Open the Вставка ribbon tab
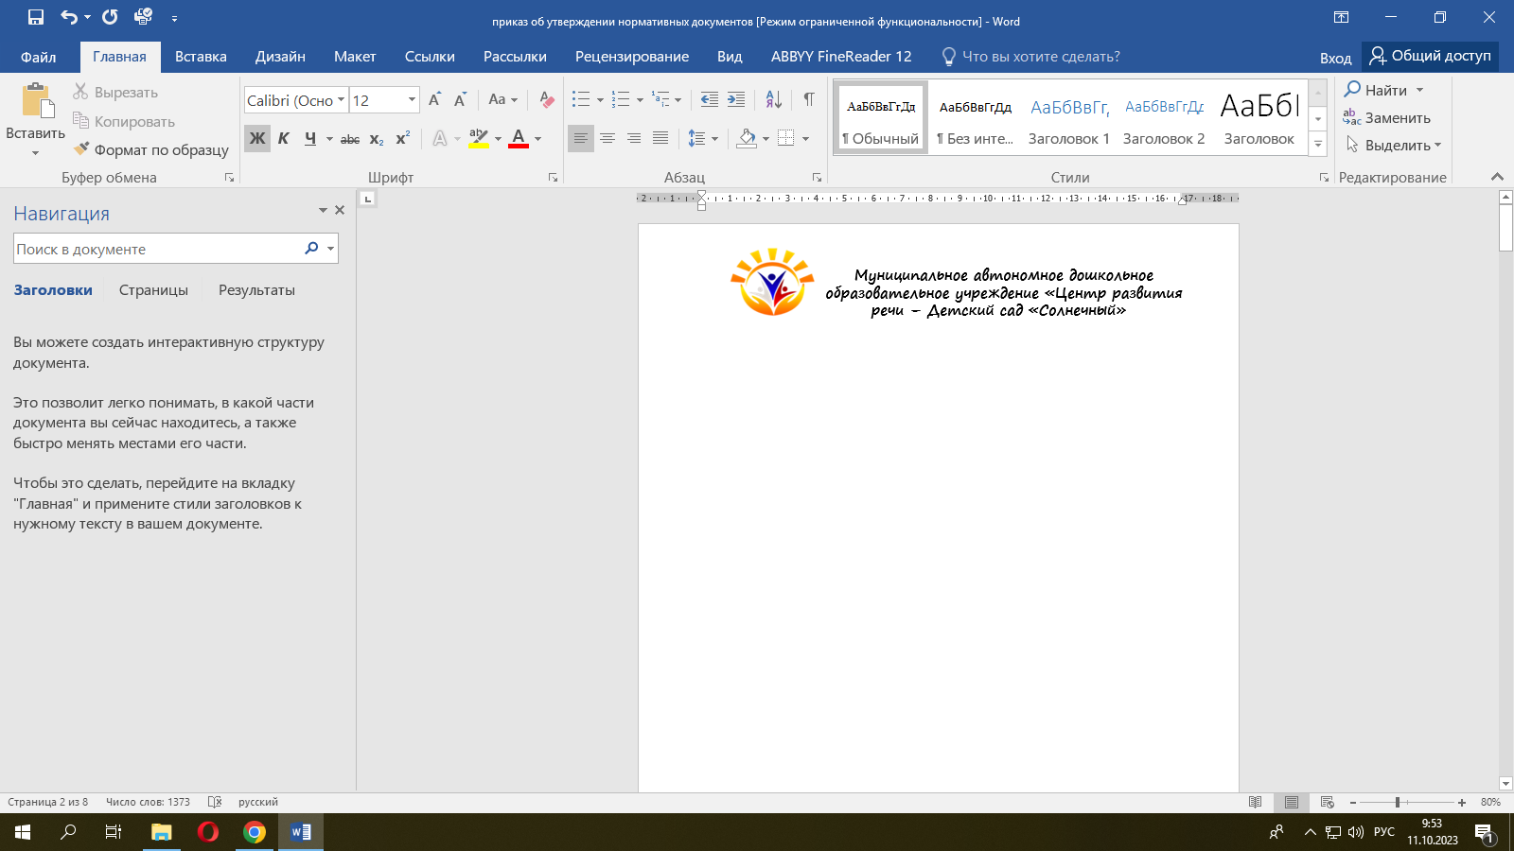Viewport: 1514px width, 851px height. tap(201, 57)
